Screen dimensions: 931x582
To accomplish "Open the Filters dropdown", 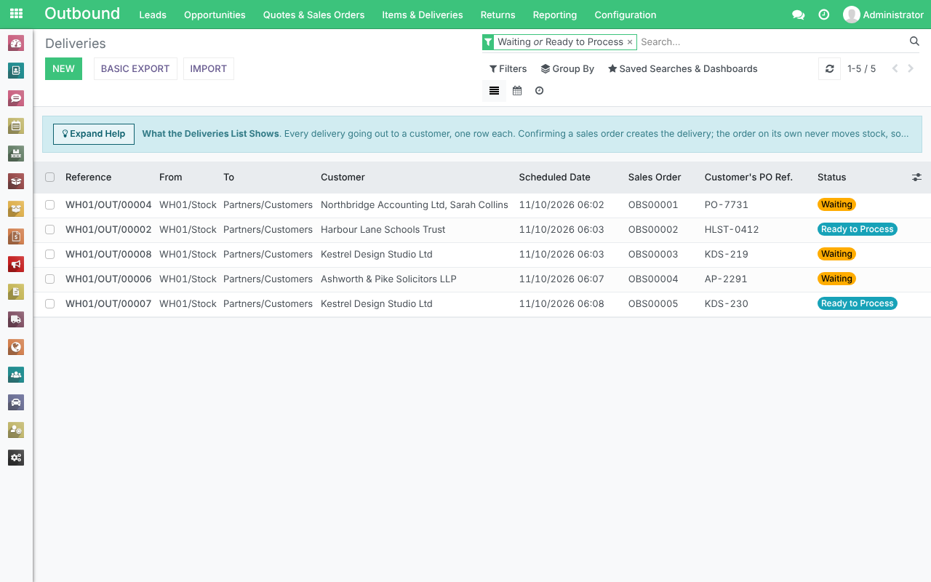I will [508, 69].
